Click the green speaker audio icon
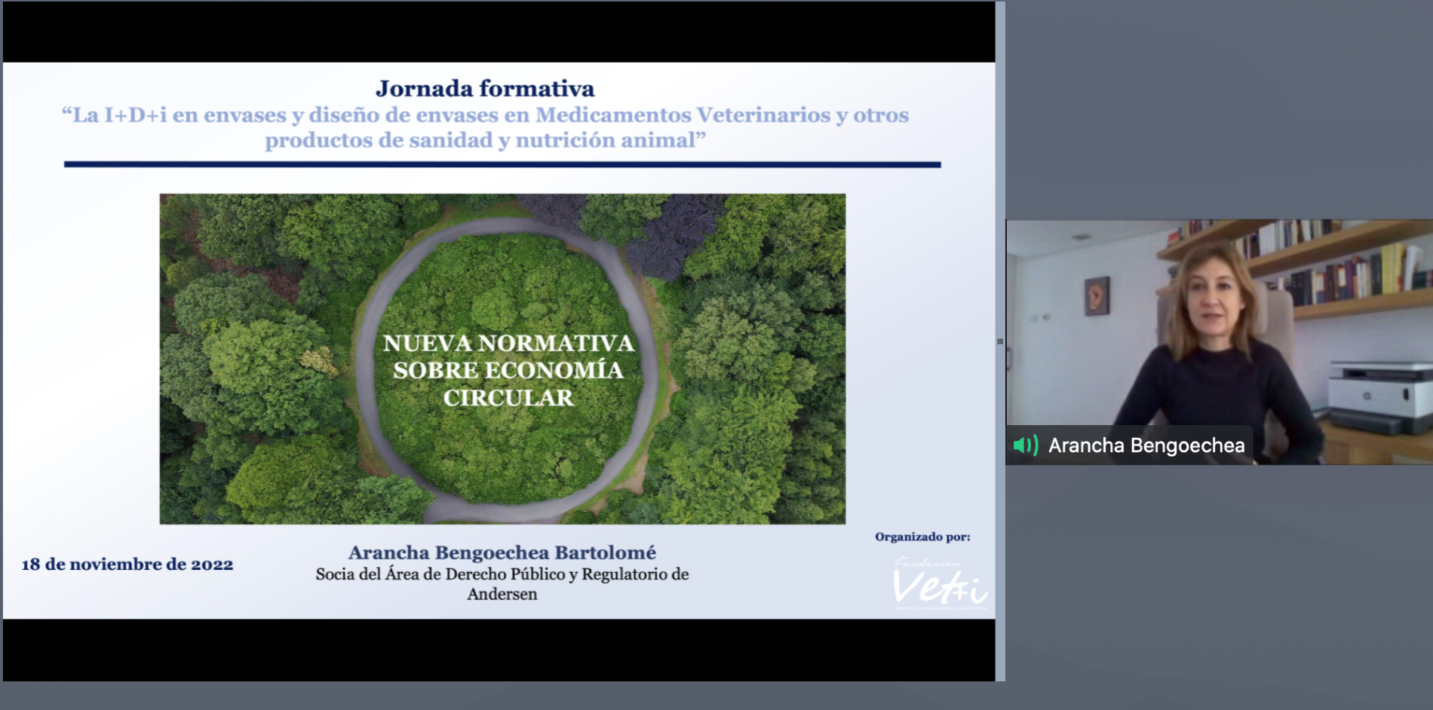Viewport: 1433px width, 710px height. [1025, 445]
